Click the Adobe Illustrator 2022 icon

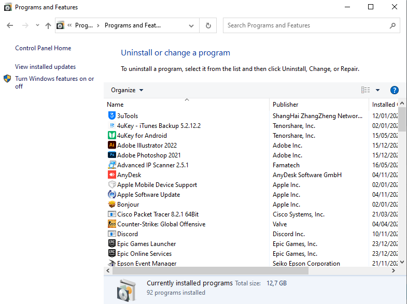pyautogui.click(x=111, y=145)
